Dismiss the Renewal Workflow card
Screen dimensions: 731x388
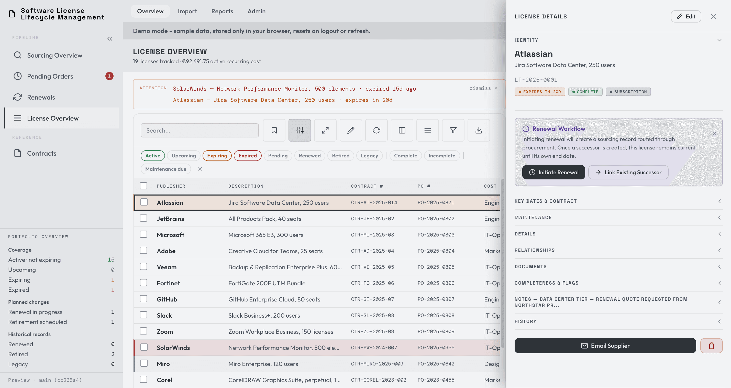tap(714, 133)
